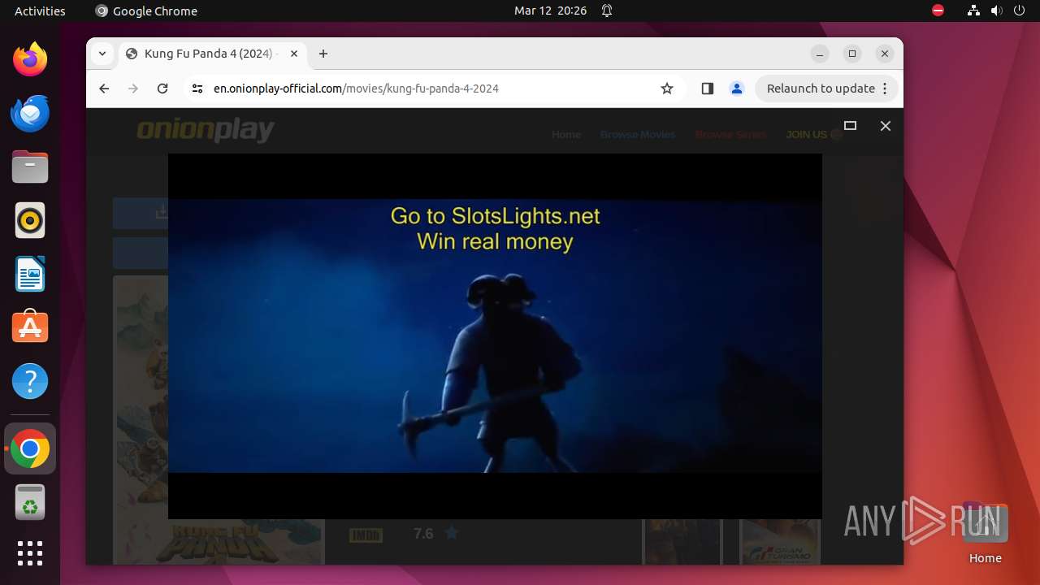Open the system power menu
Viewport: 1040px width, 585px height.
(x=1019, y=11)
